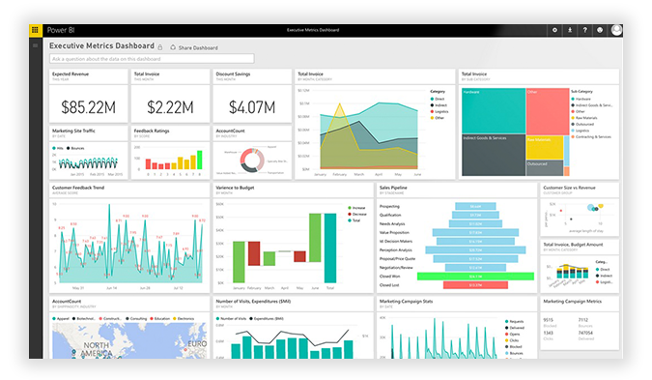
Task: Select the gray Outsourced treemap block
Action: [545, 167]
